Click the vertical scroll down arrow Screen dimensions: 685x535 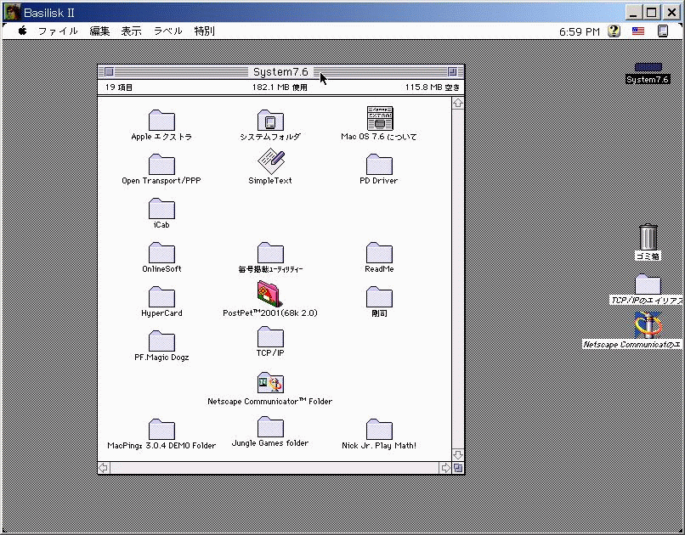point(458,455)
